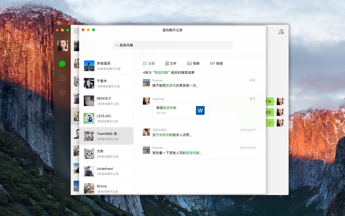The height and width of the screenshot is (216, 345).
Task: Switch to the 文件 (Files) tab
Action: pos(171,64)
